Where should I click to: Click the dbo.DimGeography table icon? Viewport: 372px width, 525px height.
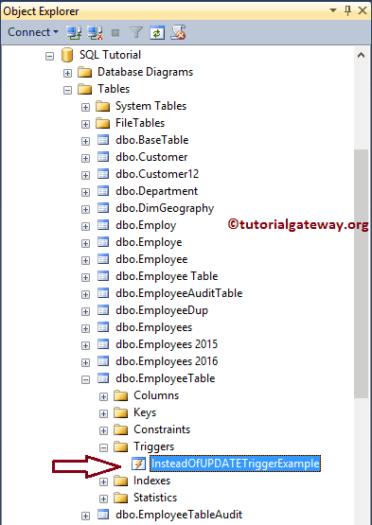[x=103, y=208]
